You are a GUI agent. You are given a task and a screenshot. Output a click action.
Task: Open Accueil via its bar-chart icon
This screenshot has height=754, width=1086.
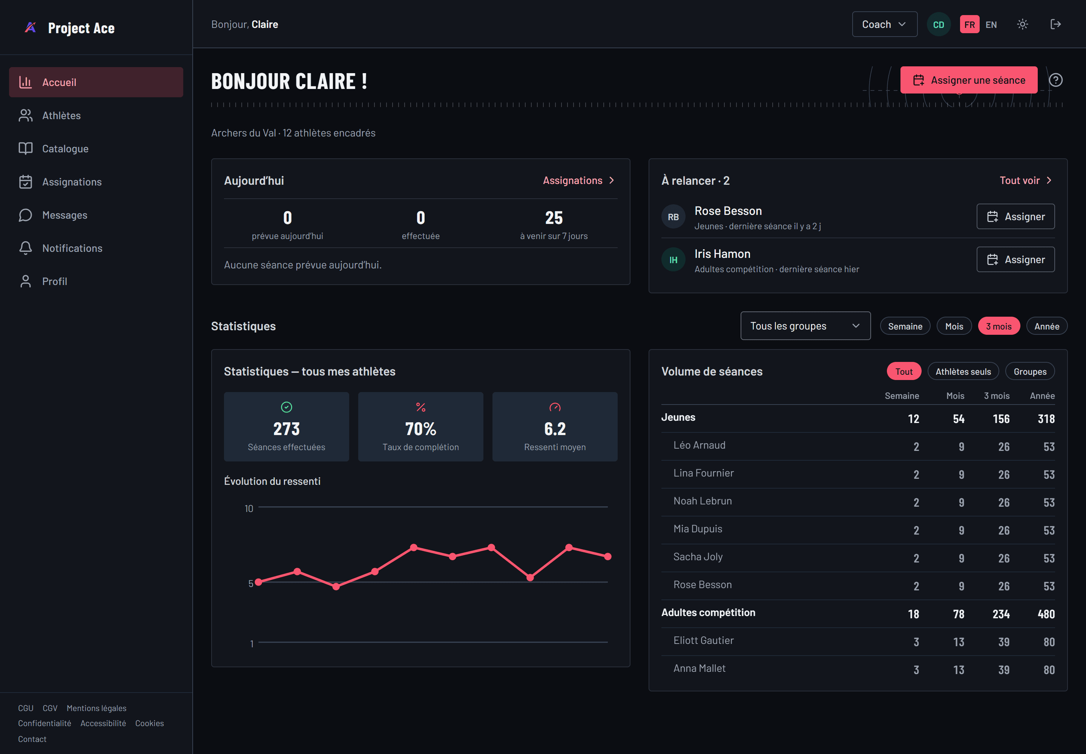click(x=26, y=82)
